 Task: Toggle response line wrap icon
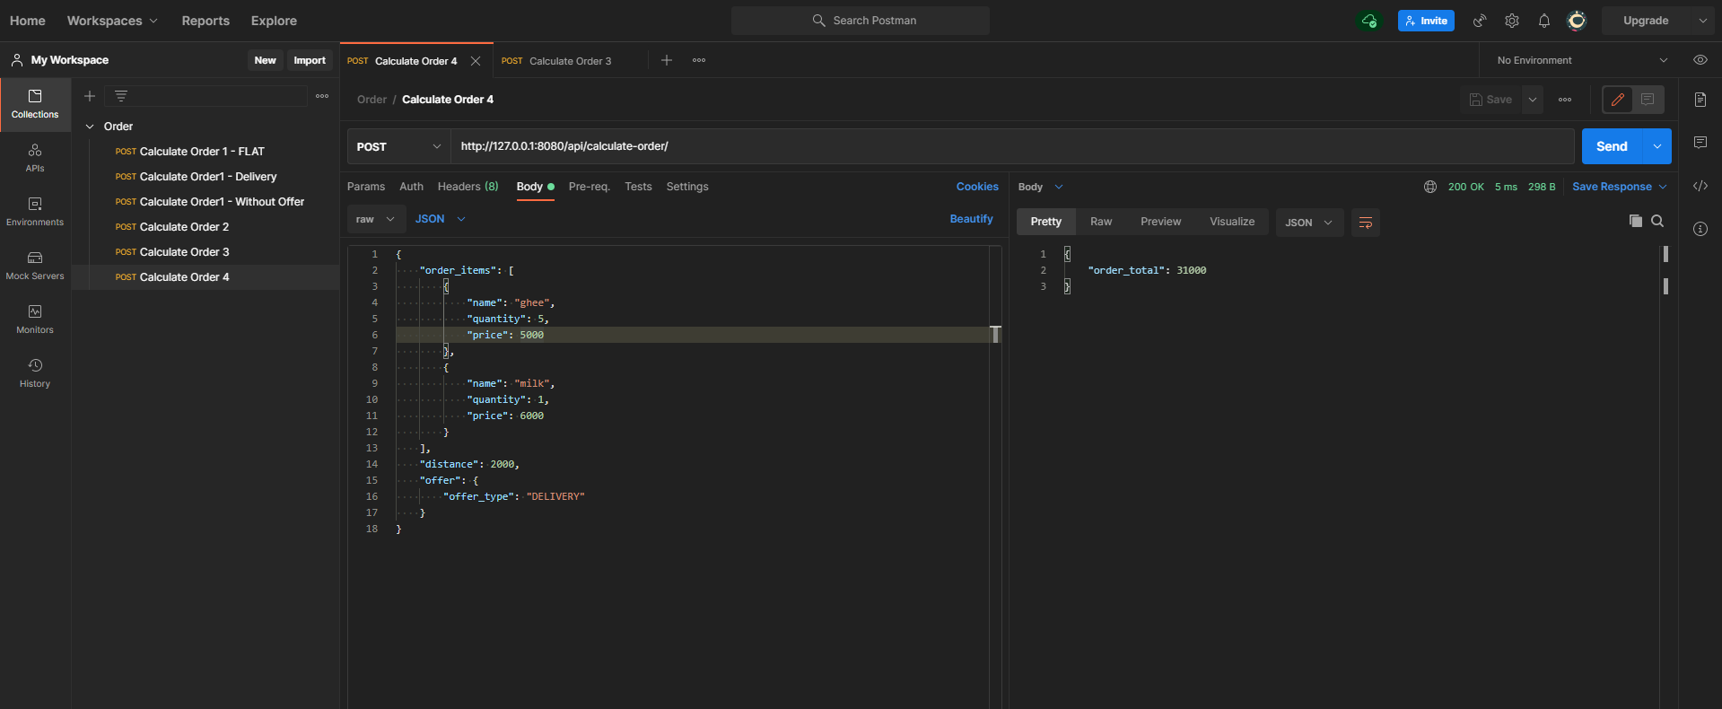[x=1366, y=223]
